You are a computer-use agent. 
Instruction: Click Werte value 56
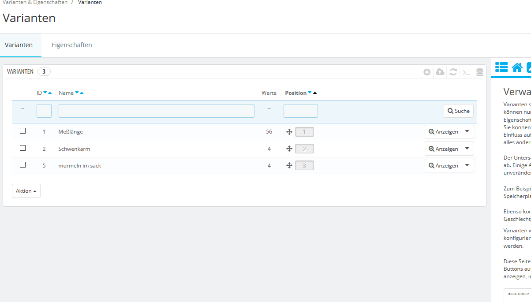pyautogui.click(x=269, y=131)
